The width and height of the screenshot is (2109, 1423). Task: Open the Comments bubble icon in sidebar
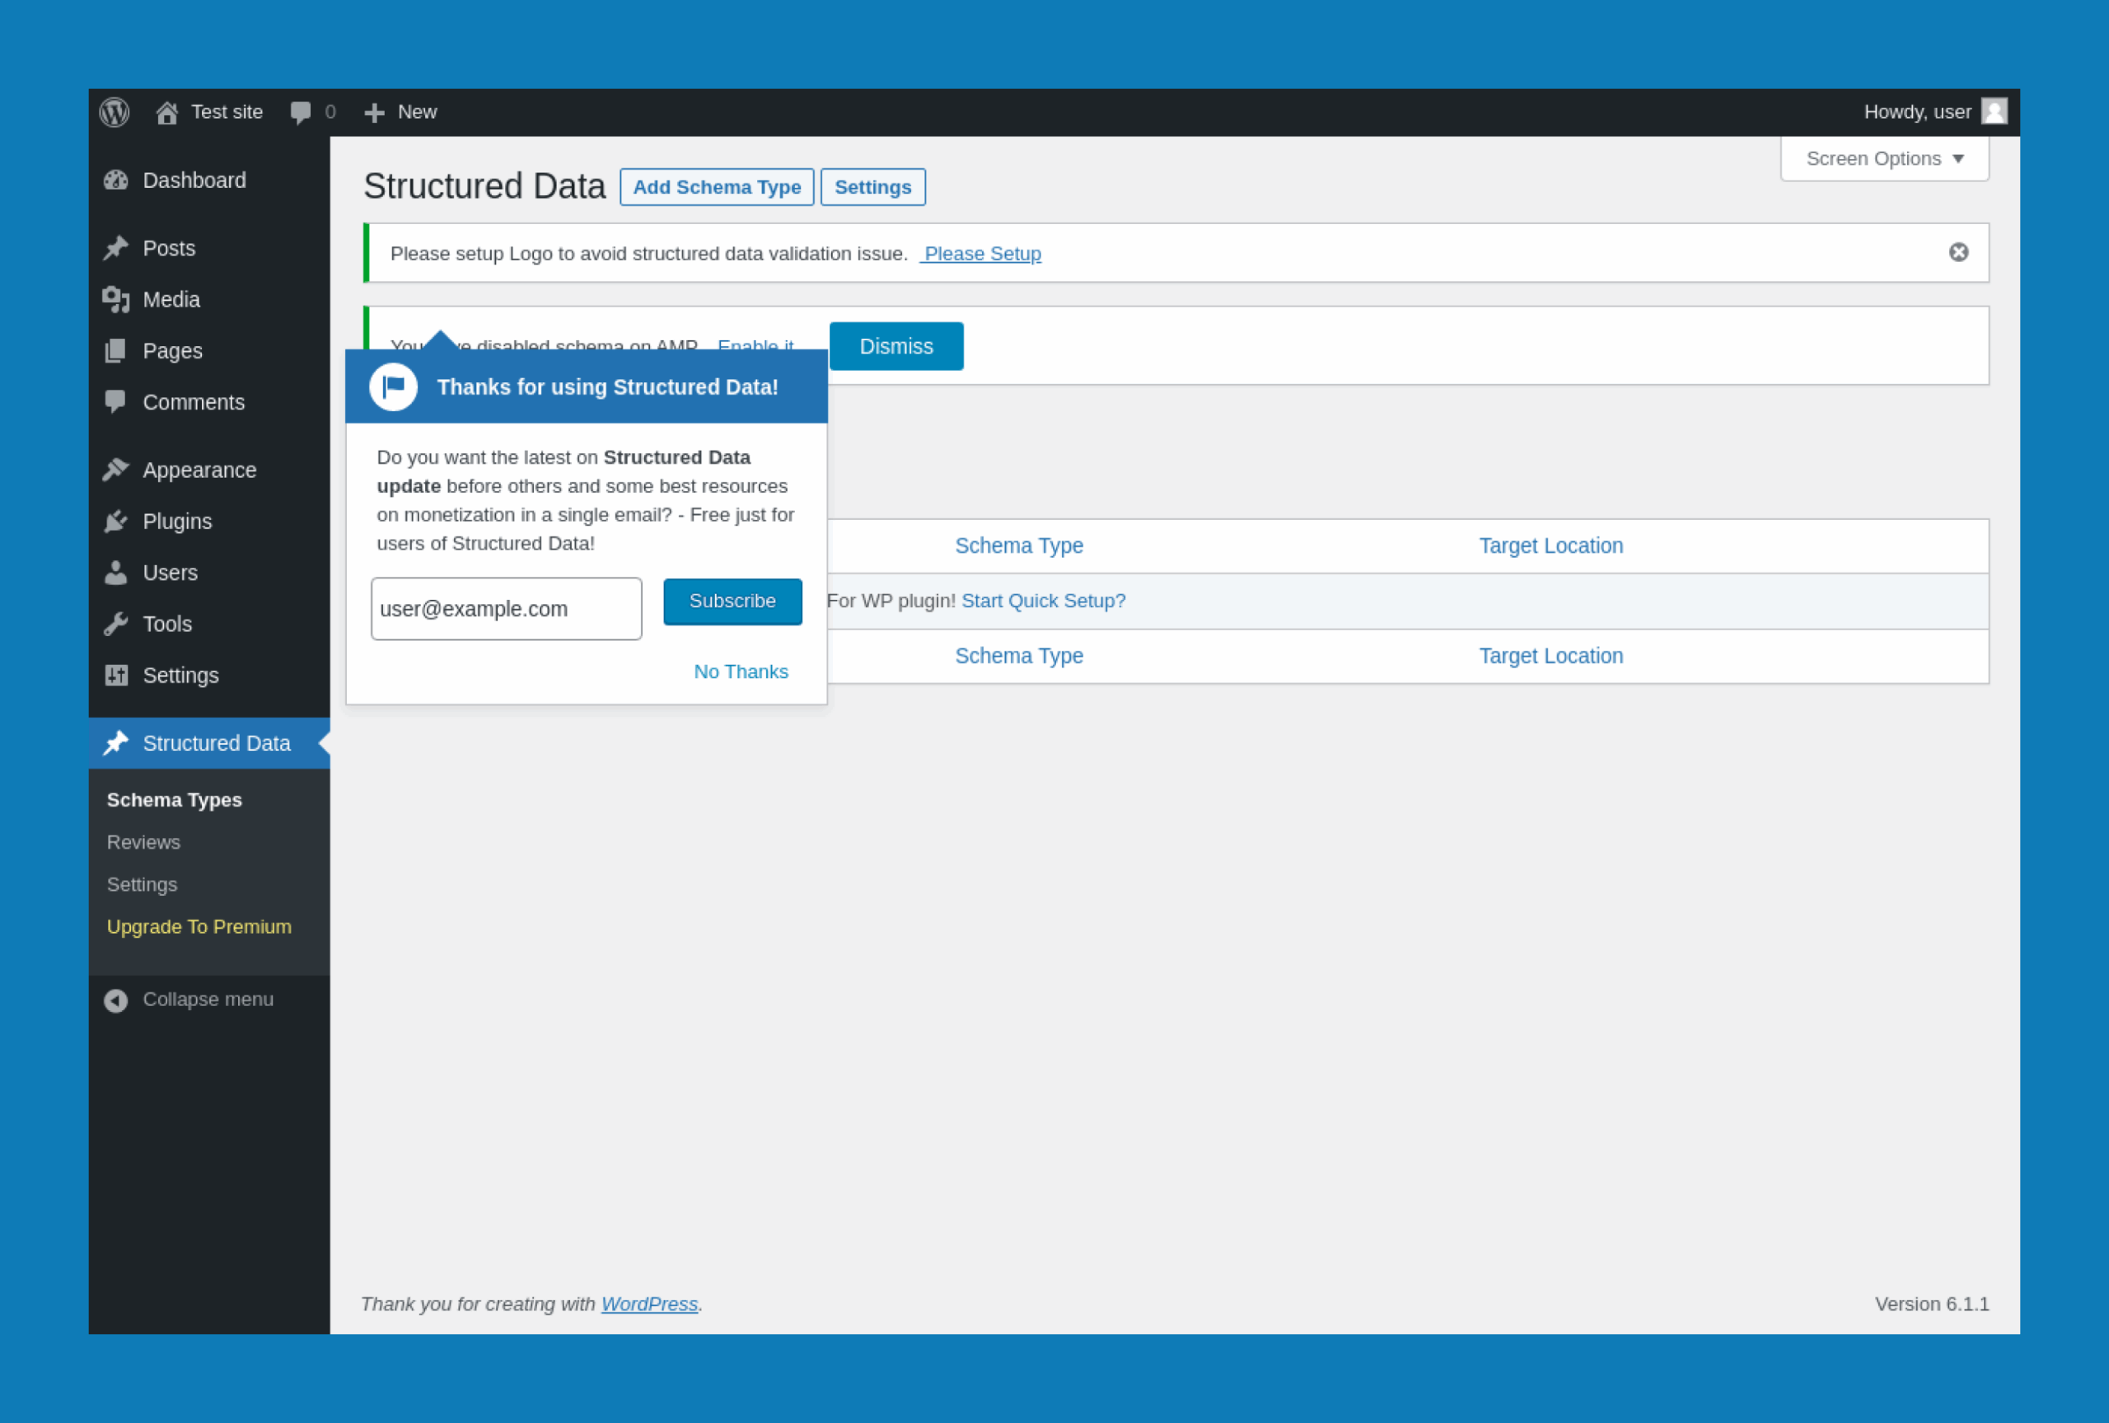tap(116, 401)
